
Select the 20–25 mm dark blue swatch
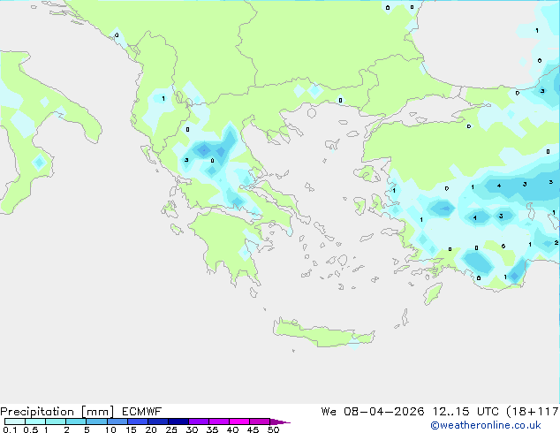pyautogui.click(x=158, y=422)
